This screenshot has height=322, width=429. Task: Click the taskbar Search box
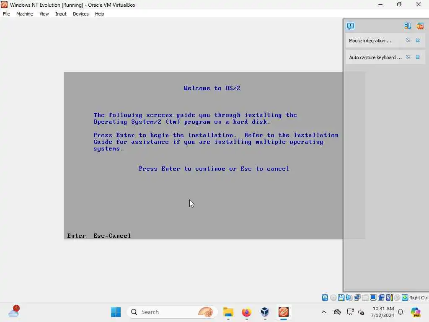pos(172,312)
